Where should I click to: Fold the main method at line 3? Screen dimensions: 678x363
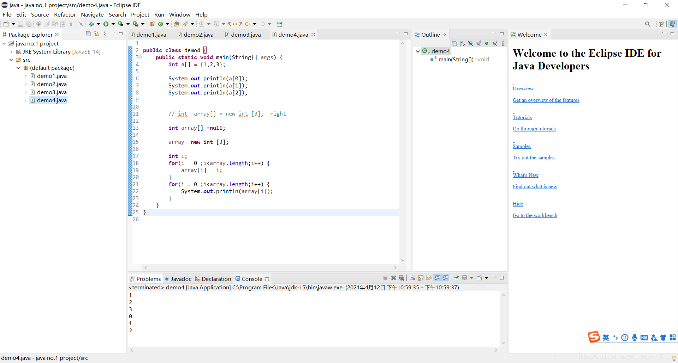point(140,57)
